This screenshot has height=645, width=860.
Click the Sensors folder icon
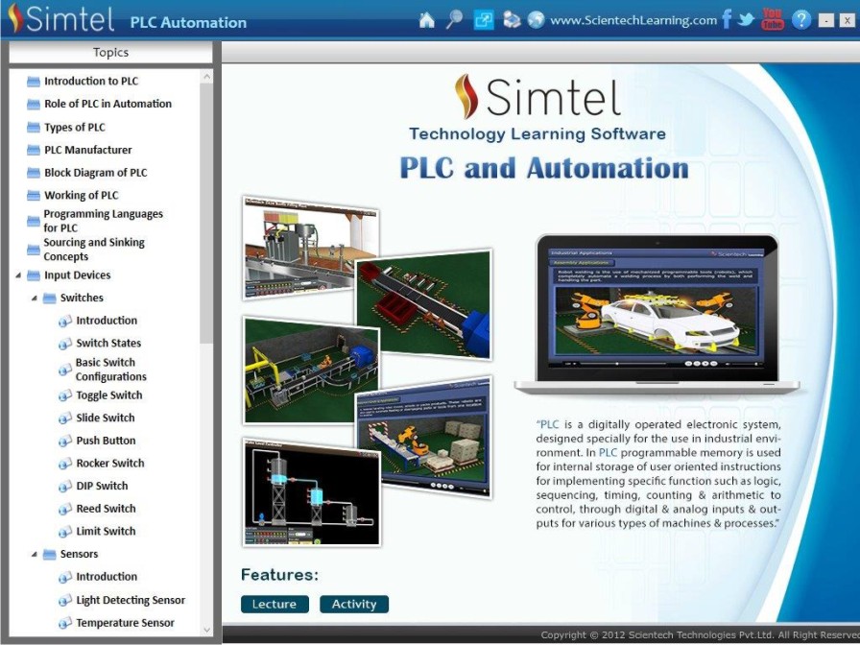pyautogui.click(x=49, y=555)
